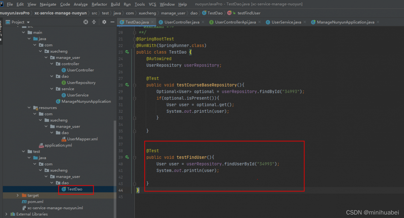The width and height of the screenshot is (404, 218).
Task: Click the UserController class icon in the tree
Action: coord(64,70)
